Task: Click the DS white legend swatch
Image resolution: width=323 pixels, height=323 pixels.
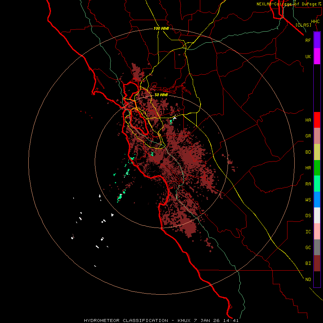Action: (317, 215)
